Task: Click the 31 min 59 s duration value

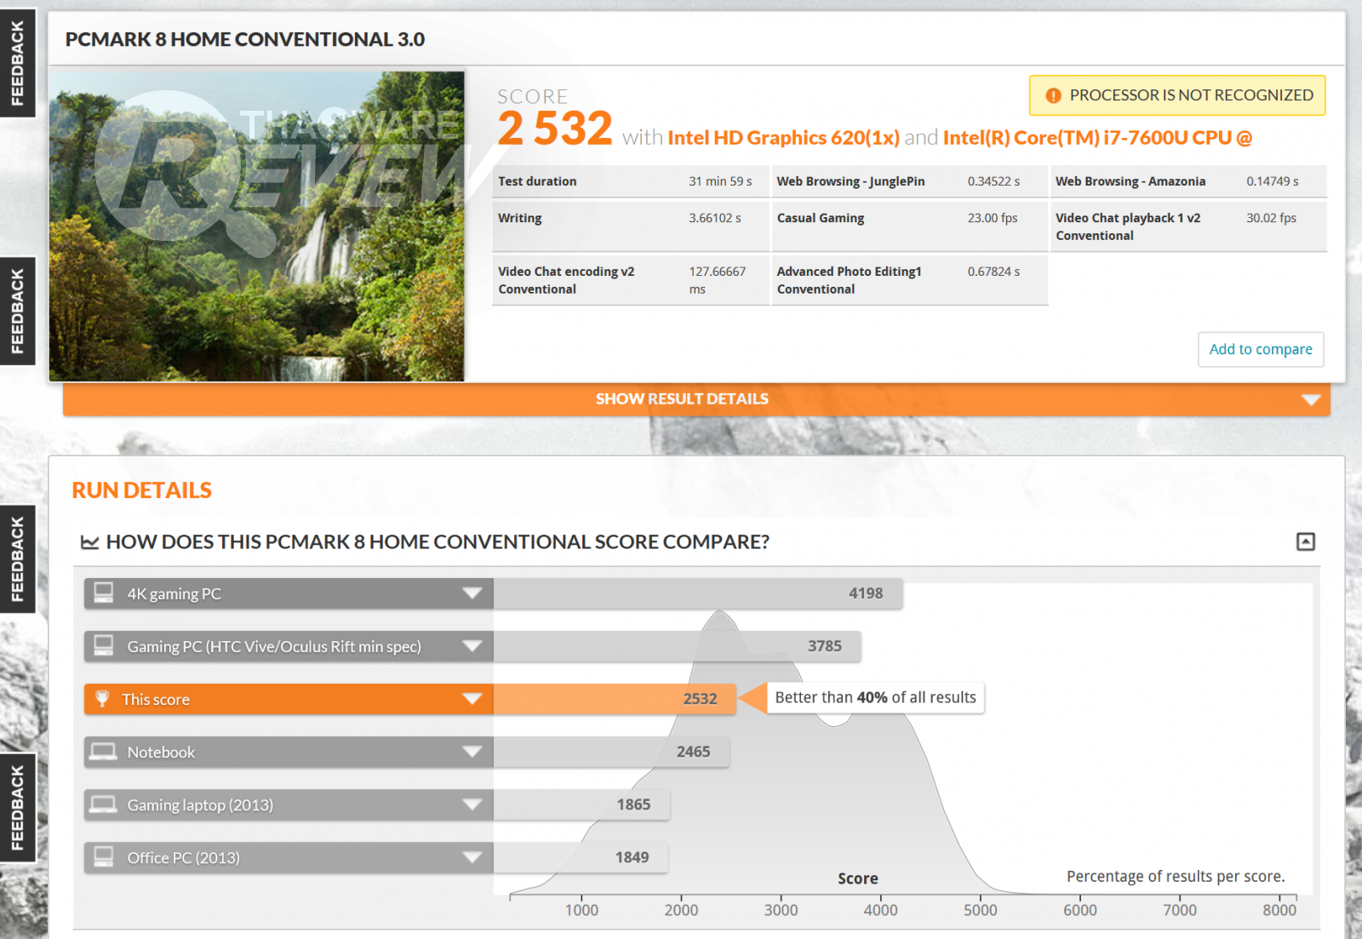Action: pyautogui.click(x=720, y=181)
